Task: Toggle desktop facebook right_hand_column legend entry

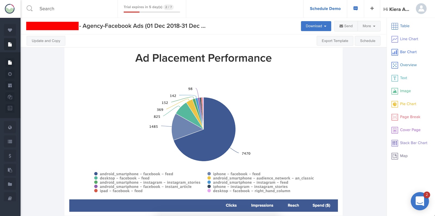Action: tap(249, 191)
